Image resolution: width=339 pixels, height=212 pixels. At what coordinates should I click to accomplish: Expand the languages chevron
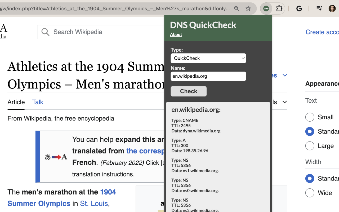(285, 75)
